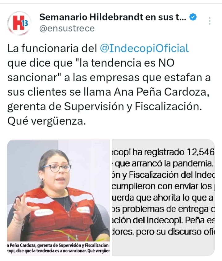Open the photo of woman in red vest
Viewport: 222px width, 261px height.
click(58, 197)
